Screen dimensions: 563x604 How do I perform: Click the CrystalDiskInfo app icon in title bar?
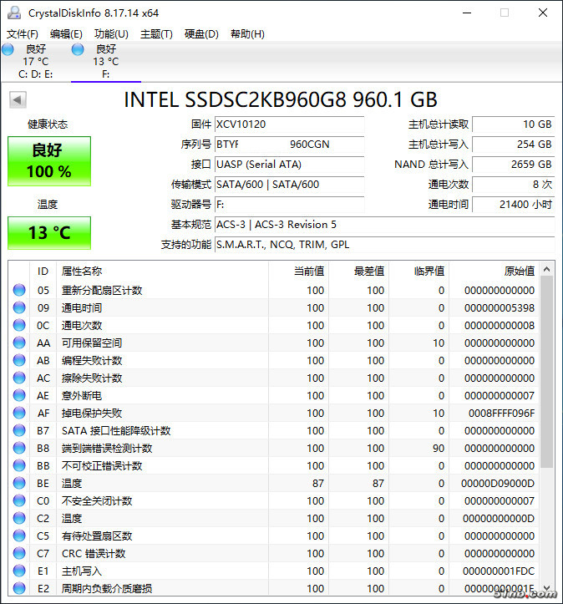[x=14, y=13]
